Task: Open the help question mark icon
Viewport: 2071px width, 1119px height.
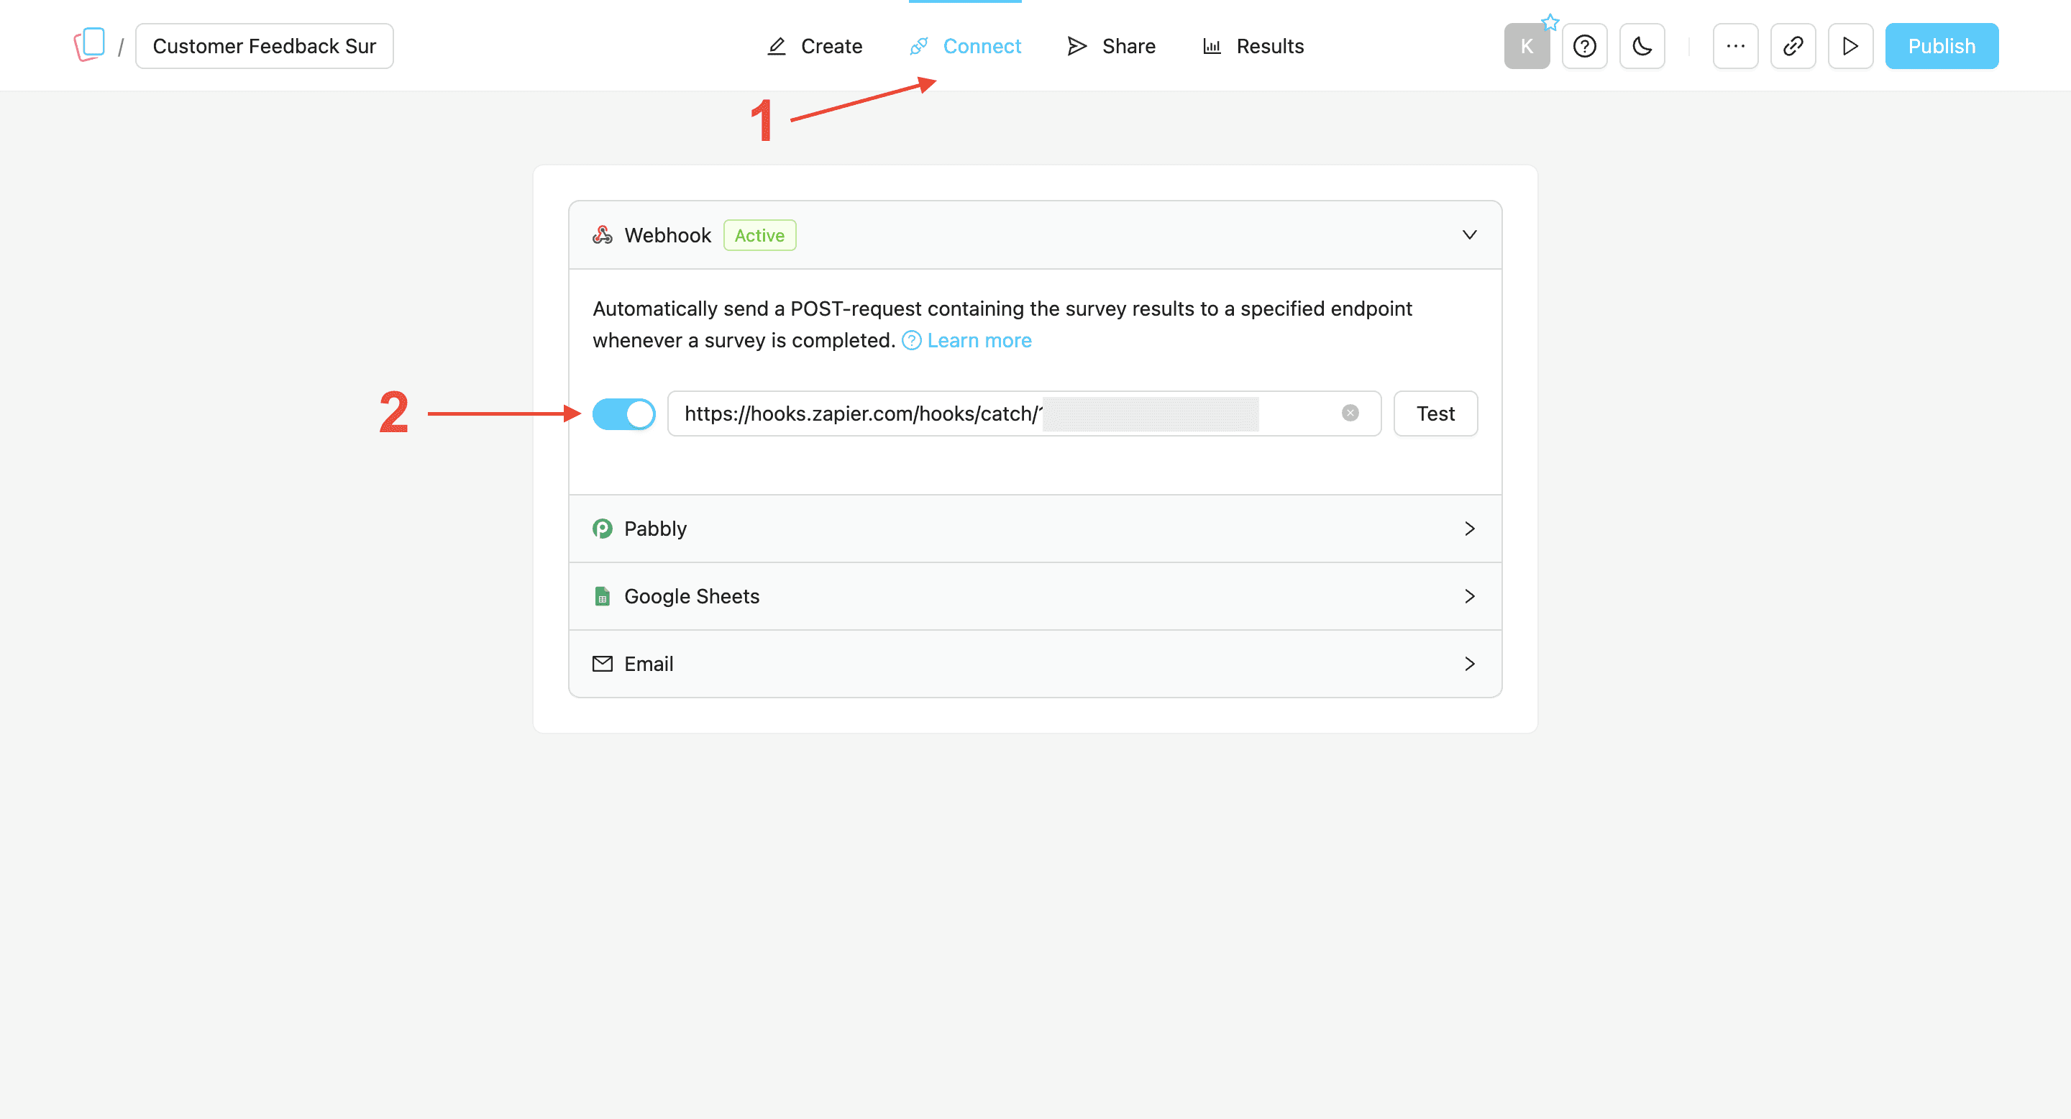Action: click(x=1583, y=46)
